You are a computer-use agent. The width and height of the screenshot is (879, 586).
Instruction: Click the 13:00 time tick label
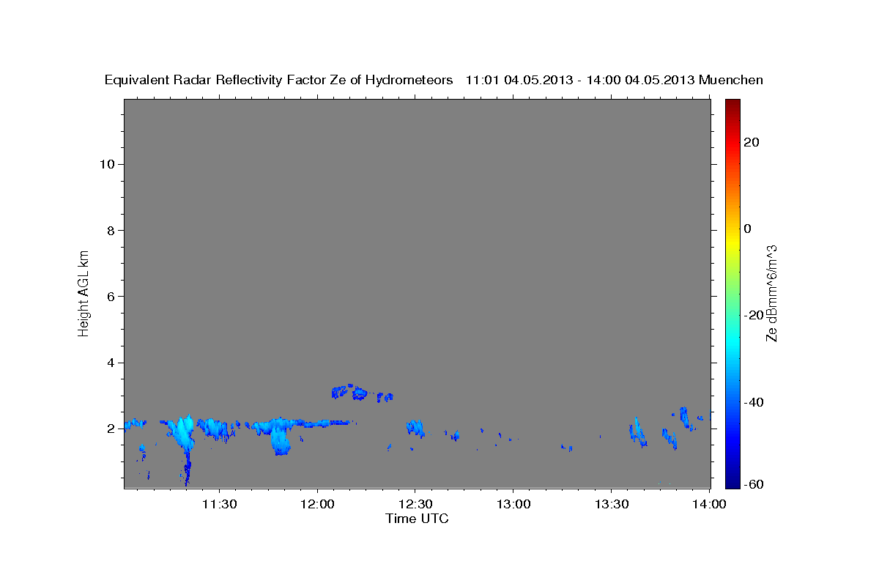coord(513,504)
